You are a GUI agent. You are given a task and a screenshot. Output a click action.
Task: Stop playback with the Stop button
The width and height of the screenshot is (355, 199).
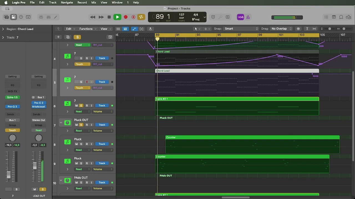109,17
